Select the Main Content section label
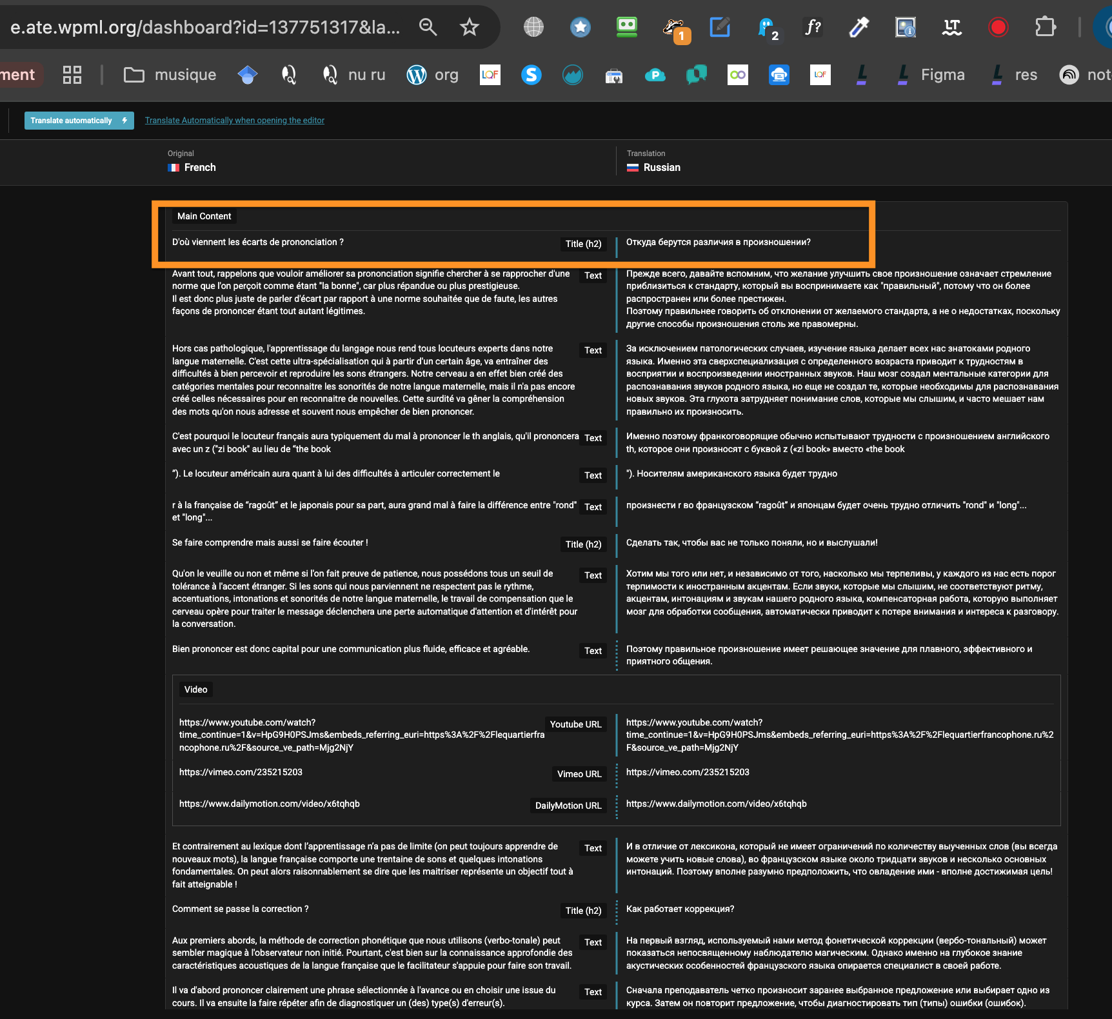1112x1019 pixels. tap(204, 216)
